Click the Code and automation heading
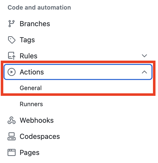158x163 pixels. [x=39, y=8]
